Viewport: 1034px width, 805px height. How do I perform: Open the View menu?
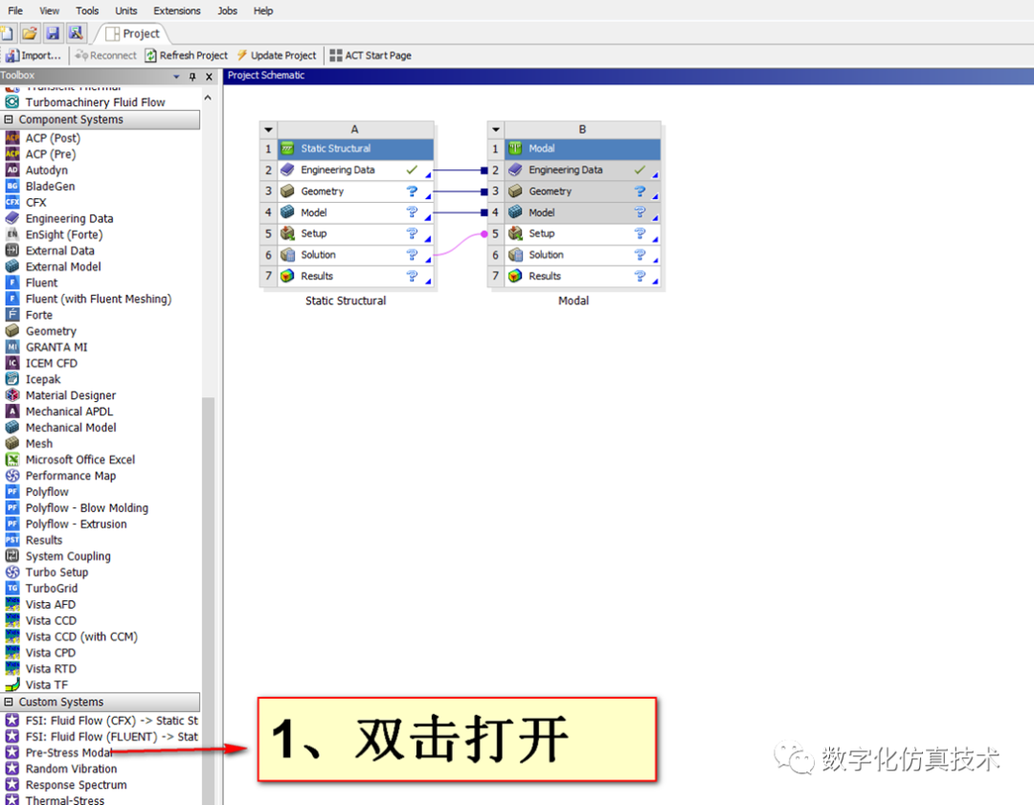50,11
